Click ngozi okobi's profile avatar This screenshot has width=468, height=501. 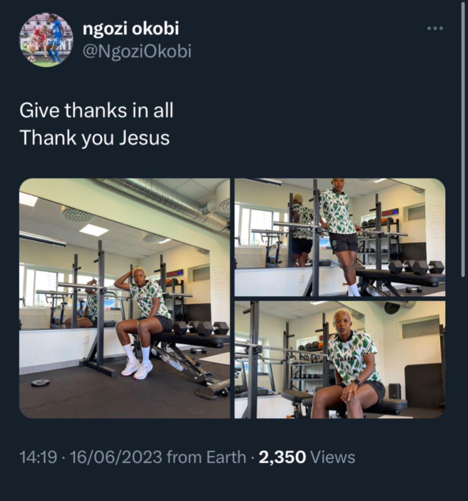46,40
